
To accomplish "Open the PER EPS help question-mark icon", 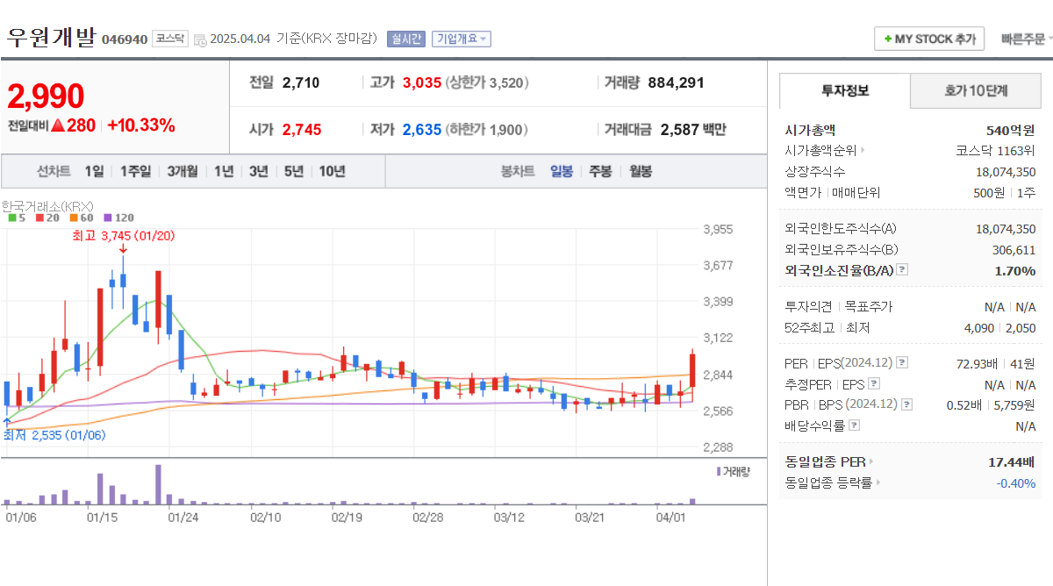I will pyautogui.click(x=902, y=362).
